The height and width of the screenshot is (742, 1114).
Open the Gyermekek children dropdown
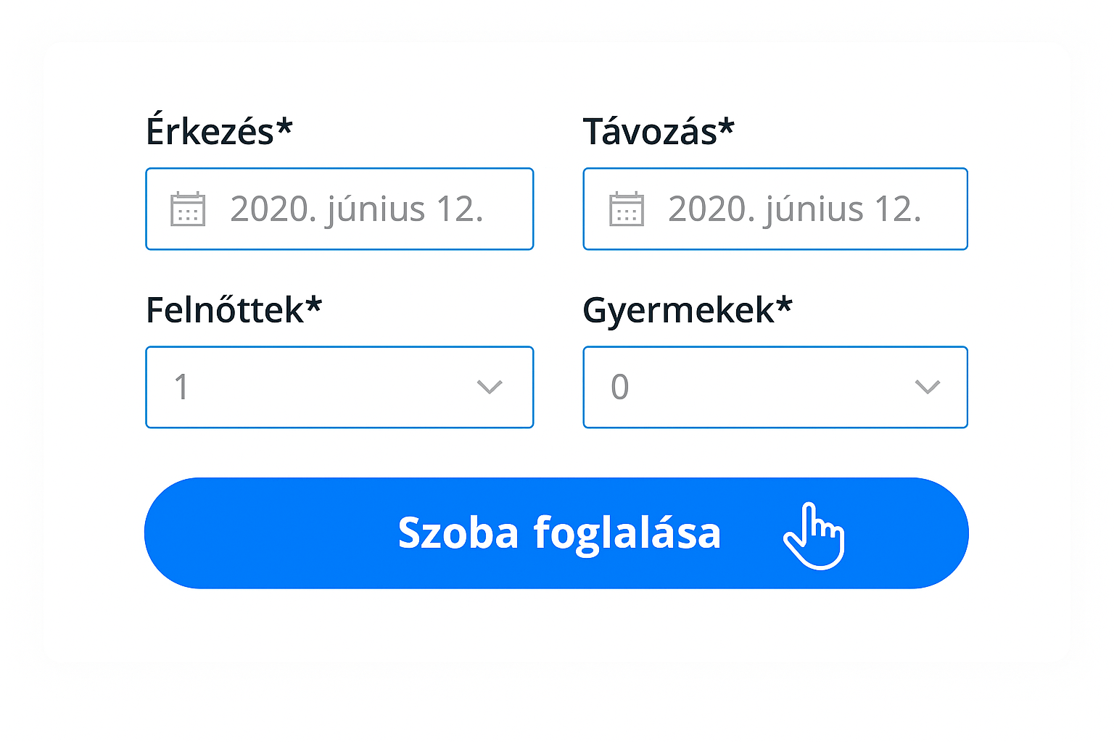(775, 387)
